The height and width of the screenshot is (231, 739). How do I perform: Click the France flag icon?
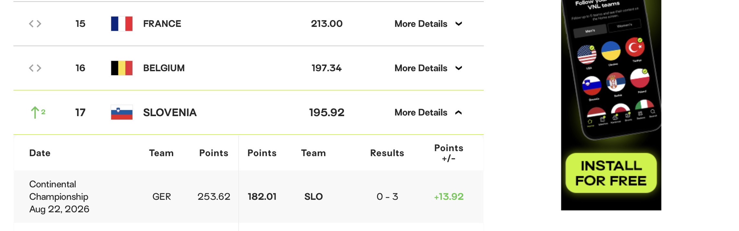(122, 24)
